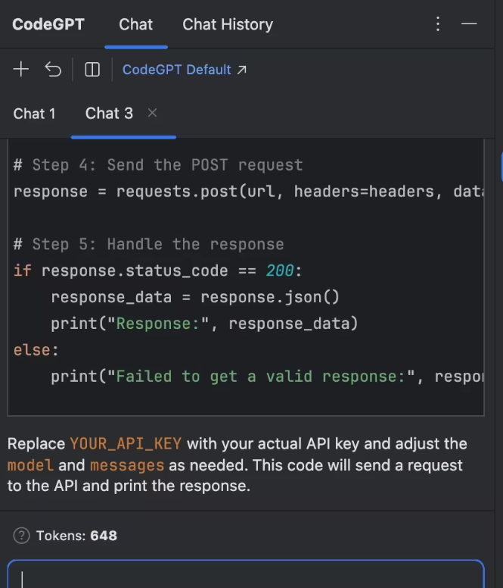Hide the CodeGPT tool window with dash icon
Screen dimensions: 503x588
[x=469, y=24]
